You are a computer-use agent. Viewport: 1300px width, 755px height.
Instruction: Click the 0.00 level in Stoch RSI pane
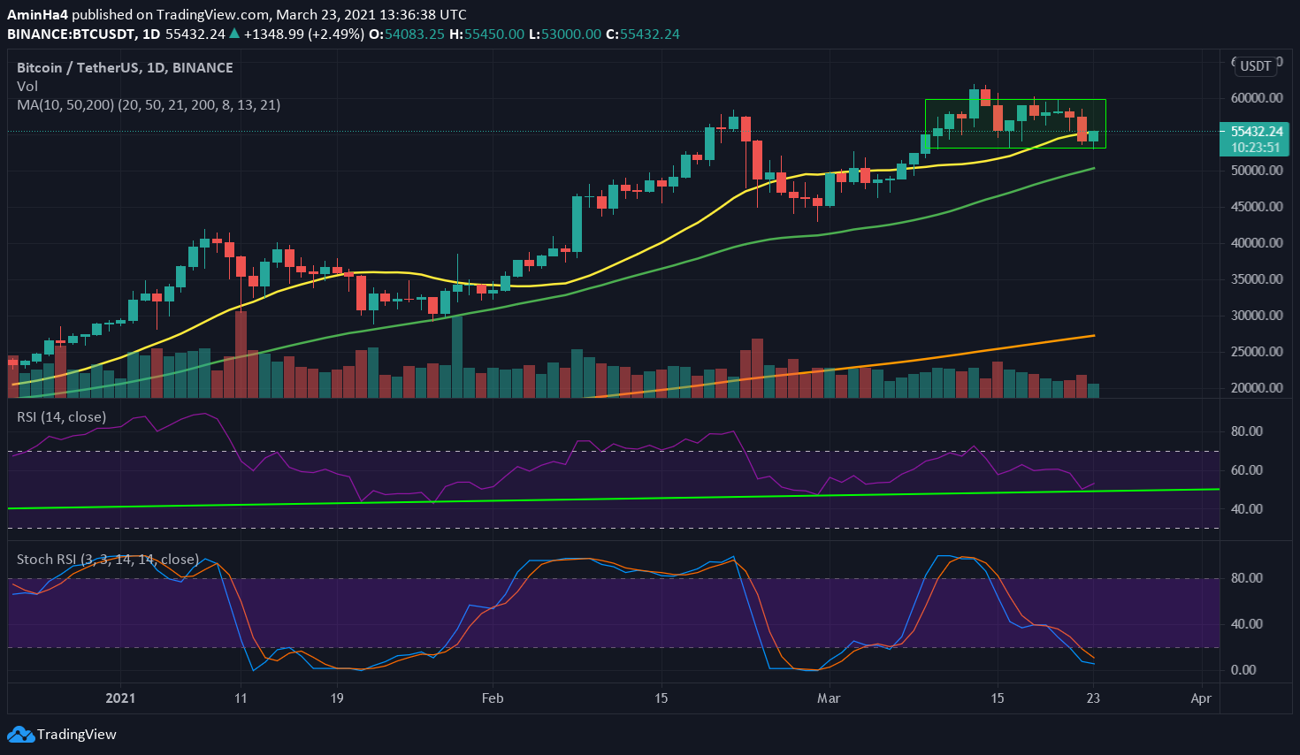[x=1243, y=670]
